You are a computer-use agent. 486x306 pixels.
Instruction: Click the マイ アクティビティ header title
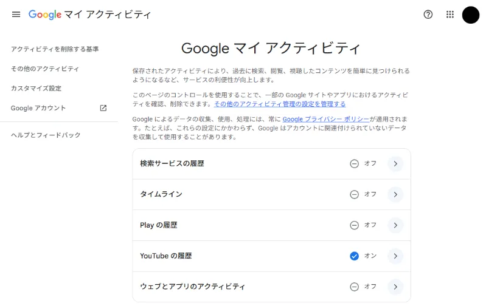[108, 15]
